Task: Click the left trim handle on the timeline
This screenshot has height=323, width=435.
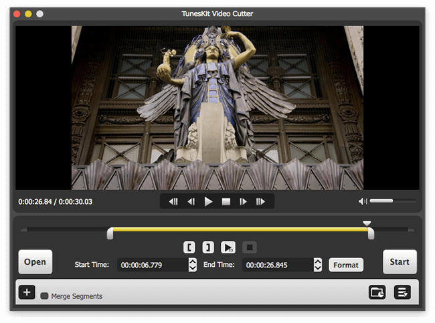Action: 110,233
